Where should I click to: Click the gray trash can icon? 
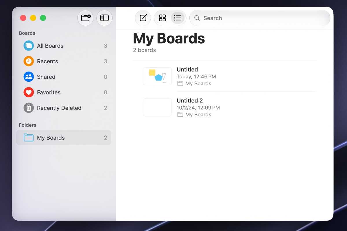point(29,108)
